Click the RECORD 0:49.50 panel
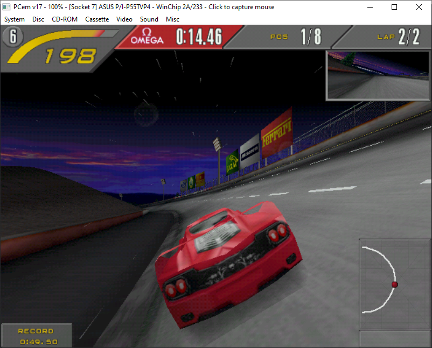The image size is (432, 348). [x=37, y=336]
